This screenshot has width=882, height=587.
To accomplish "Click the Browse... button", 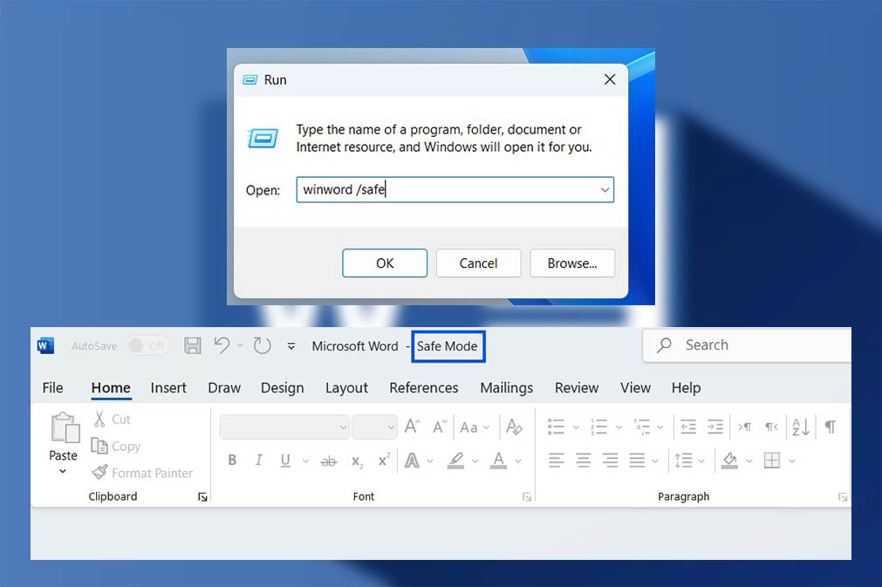I will point(571,263).
